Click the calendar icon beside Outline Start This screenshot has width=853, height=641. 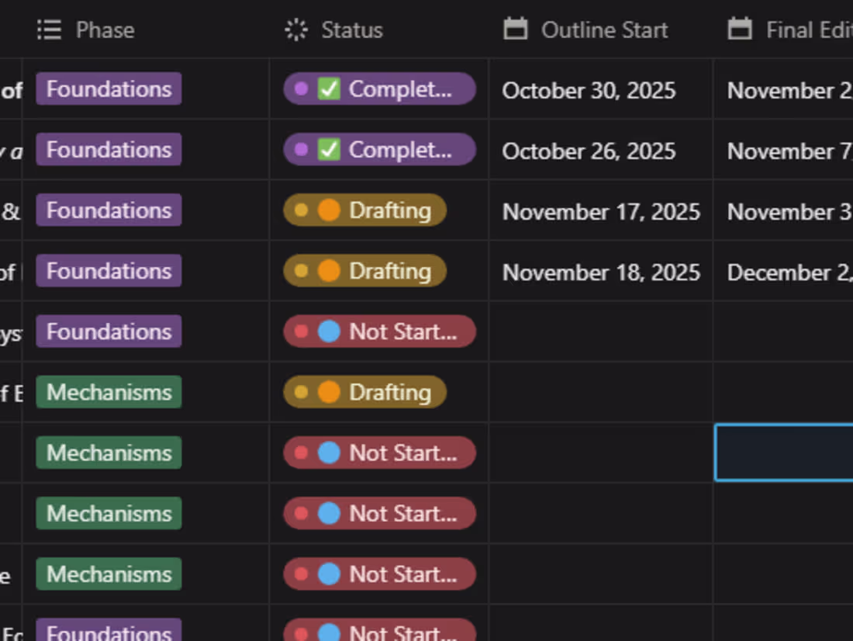515,29
